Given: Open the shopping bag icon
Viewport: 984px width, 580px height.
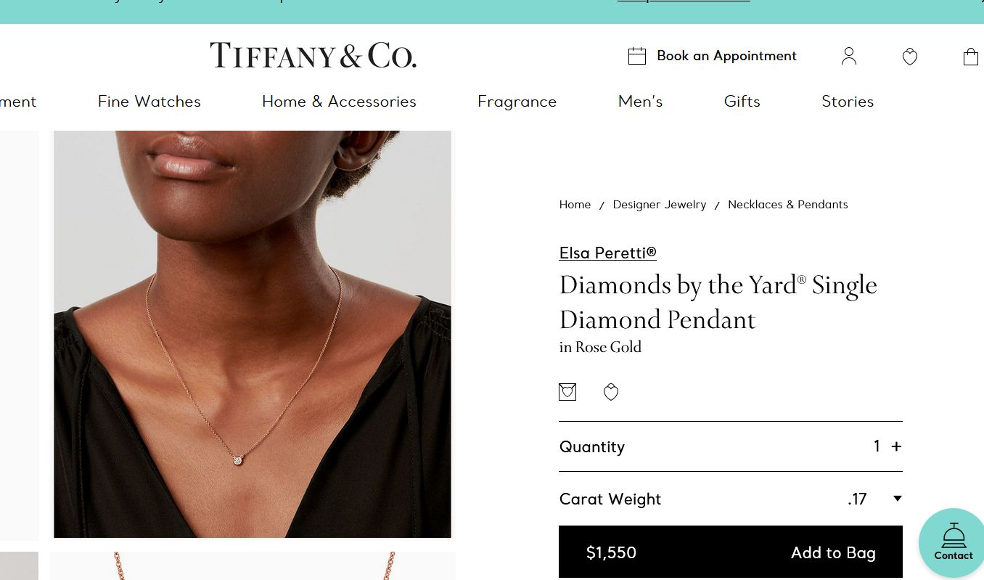Looking at the screenshot, I should tap(970, 57).
